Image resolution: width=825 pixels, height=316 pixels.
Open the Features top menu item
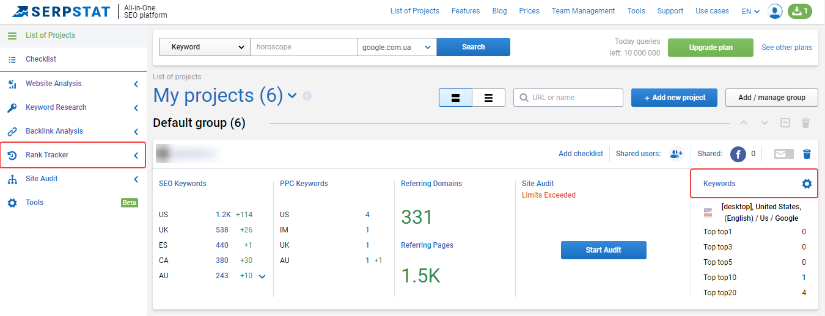click(x=466, y=11)
